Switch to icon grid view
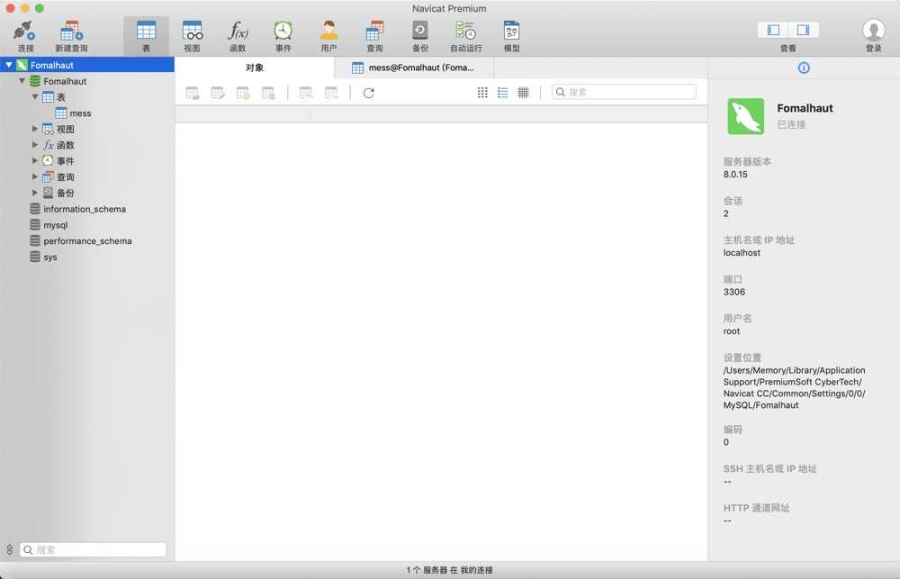This screenshot has width=900, height=579. coord(482,93)
